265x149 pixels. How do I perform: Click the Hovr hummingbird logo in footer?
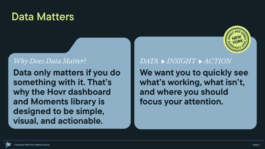(x=8, y=145)
